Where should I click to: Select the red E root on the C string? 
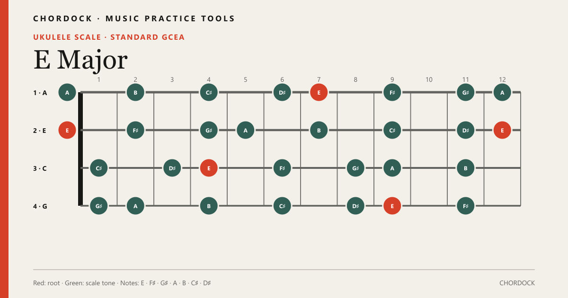[x=209, y=168]
